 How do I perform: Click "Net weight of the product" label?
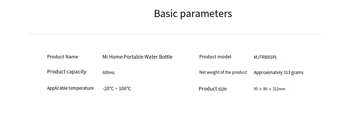pos(223,72)
